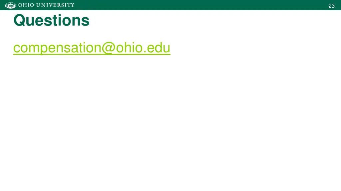The width and height of the screenshot is (341, 191).
Task: Click the OHIO UNIVERSITY wordmark text
Action: tap(46, 5)
